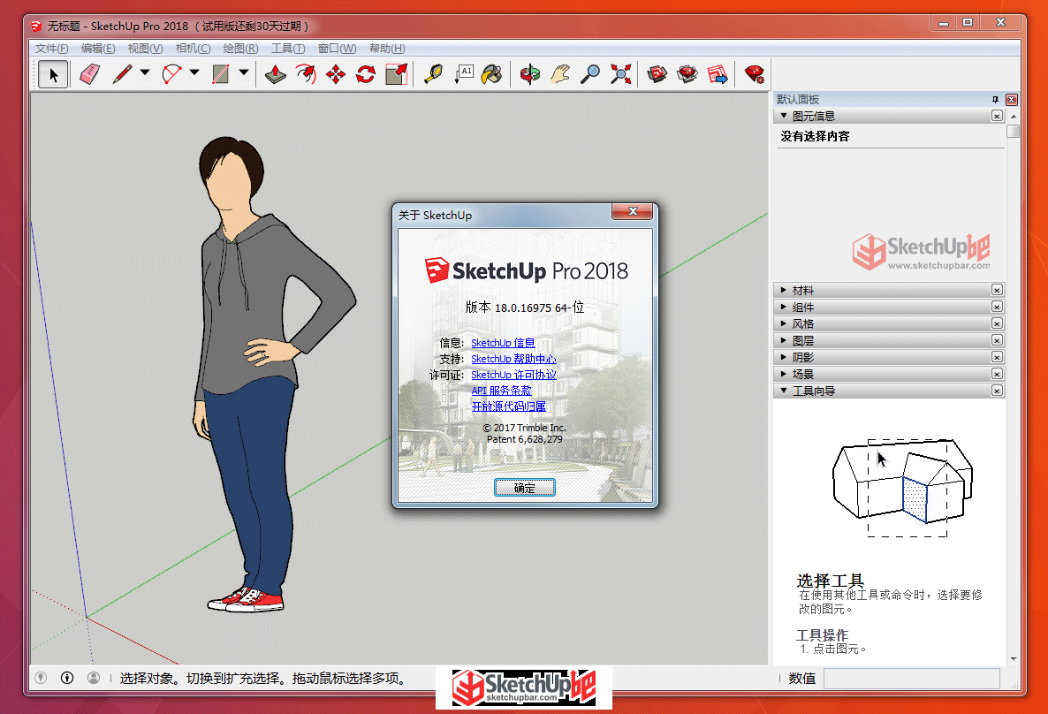Open the Line tool dropdown arrow
The width and height of the screenshot is (1048, 714).
click(x=144, y=72)
